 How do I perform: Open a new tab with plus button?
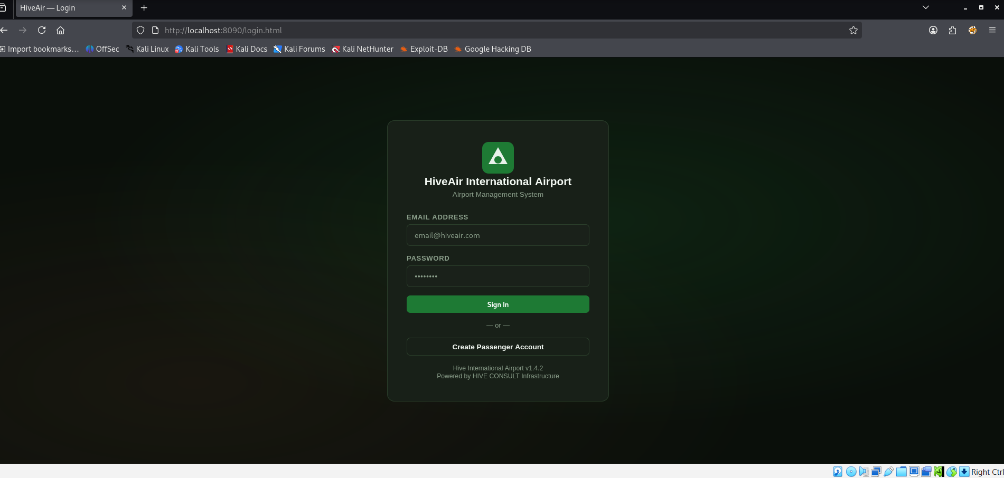[x=144, y=8]
